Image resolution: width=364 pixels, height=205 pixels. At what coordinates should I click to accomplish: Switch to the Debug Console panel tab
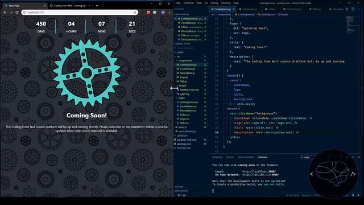246,157
